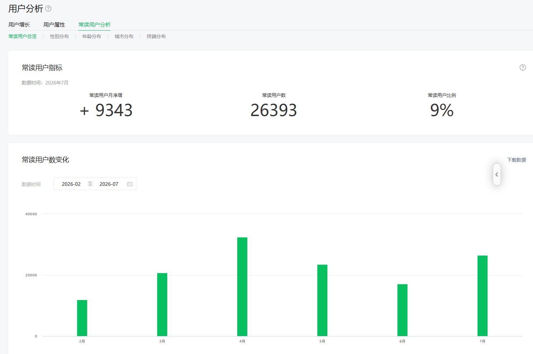Click 下载数据 link
Screen dimensions: 533x354
click(x=516, y=160)
